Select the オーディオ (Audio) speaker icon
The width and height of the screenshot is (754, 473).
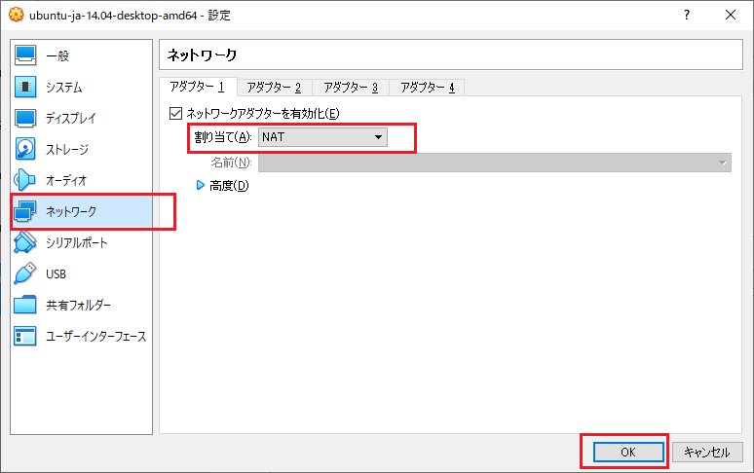tap(26, 181)
